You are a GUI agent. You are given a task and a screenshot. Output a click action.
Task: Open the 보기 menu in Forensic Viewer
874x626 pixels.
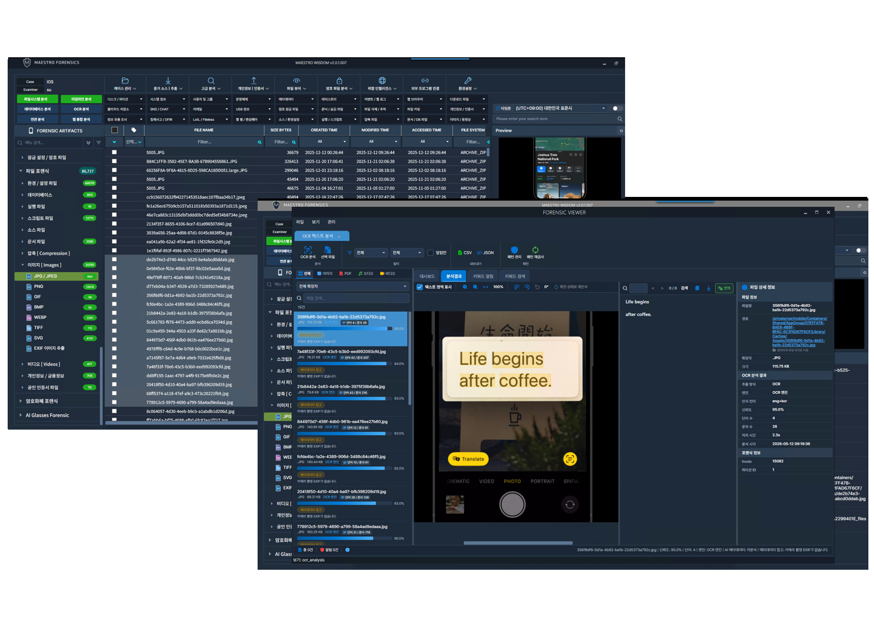pyautogui.click(x=316, y=222)
